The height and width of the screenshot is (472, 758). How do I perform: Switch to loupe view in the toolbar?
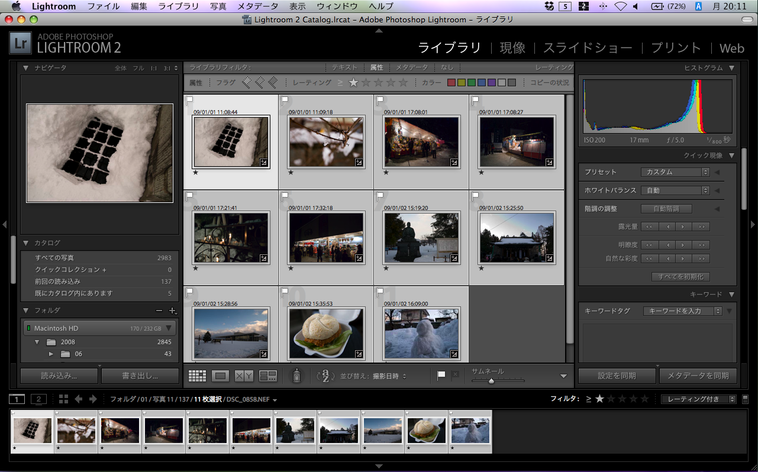point(221,376)
